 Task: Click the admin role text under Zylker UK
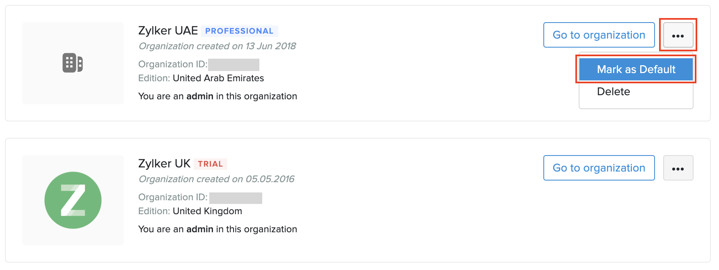200,229
